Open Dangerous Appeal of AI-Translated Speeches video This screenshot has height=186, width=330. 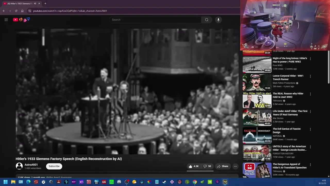290,166
